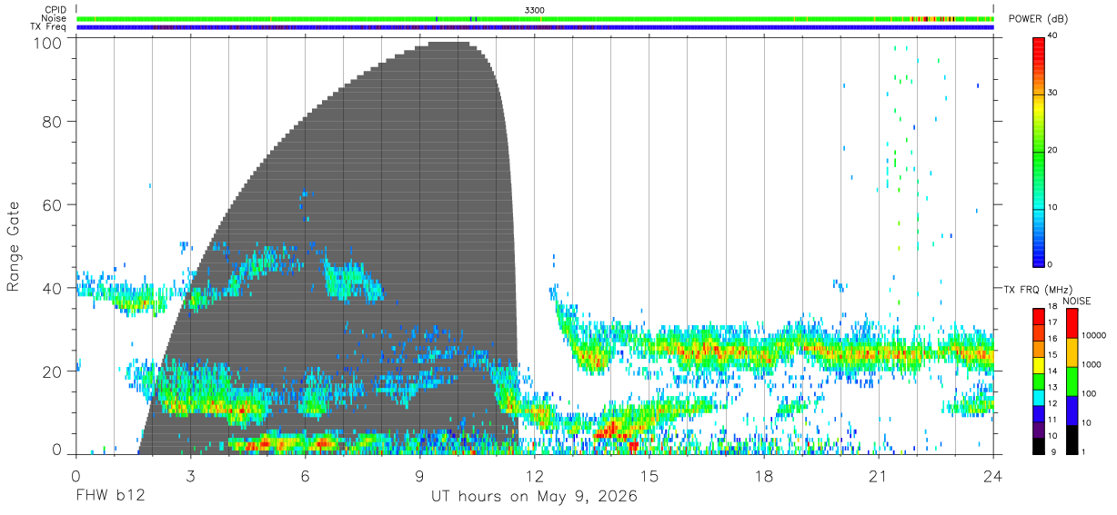
Task: Click the TX Freq row label at top left
Action: (x=48, y=27)
